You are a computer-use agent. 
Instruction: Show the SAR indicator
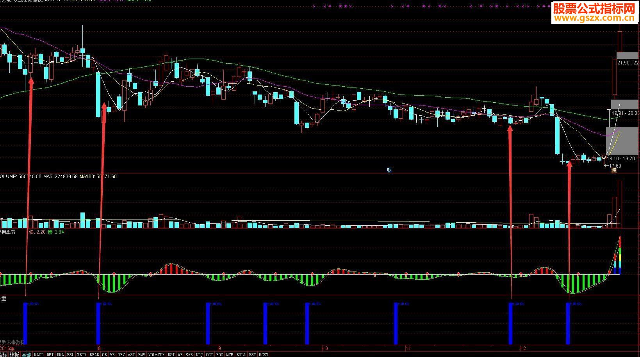point(189,355)
